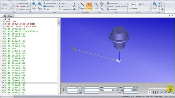Click the round icon in the Find group
The width and height of the screenshot is (175, 98).
(x=162, y=10)
